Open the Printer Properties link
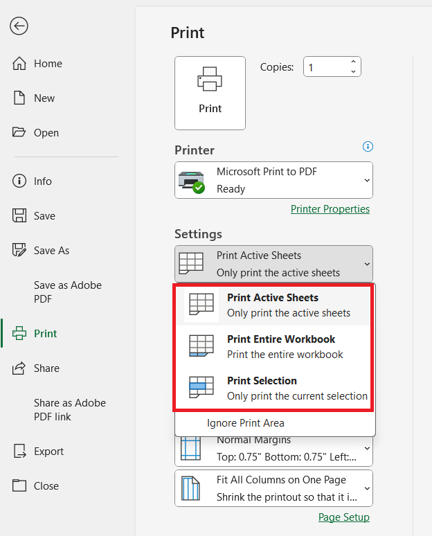The width and height of the screenshot is (432, 536). (x=330, y=209)
